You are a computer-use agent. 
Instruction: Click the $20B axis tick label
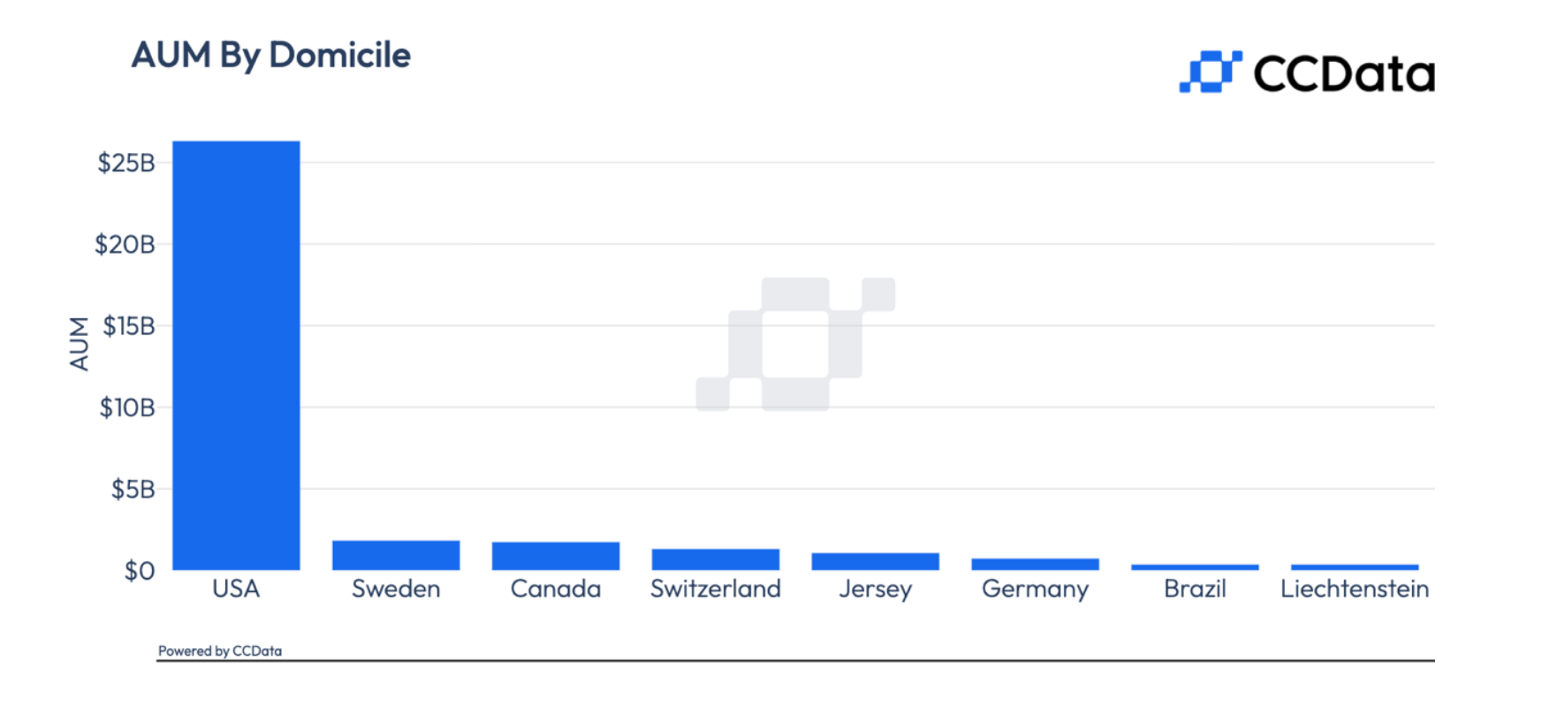125,244
